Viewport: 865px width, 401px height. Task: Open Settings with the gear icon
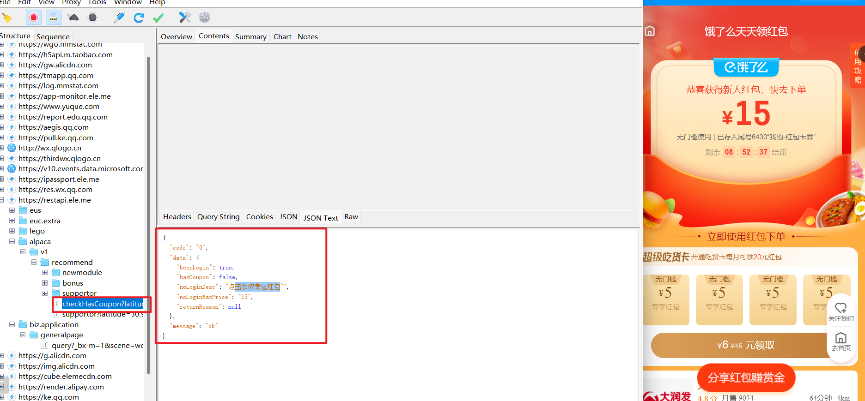tap(205, 18)
